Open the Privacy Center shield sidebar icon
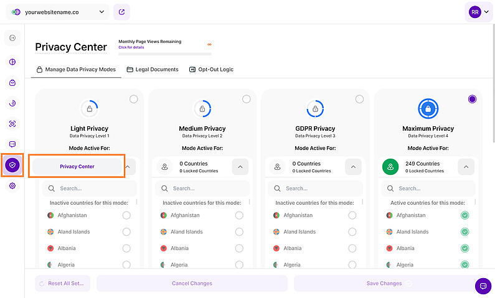495x298 pixels. click(12, 165)
